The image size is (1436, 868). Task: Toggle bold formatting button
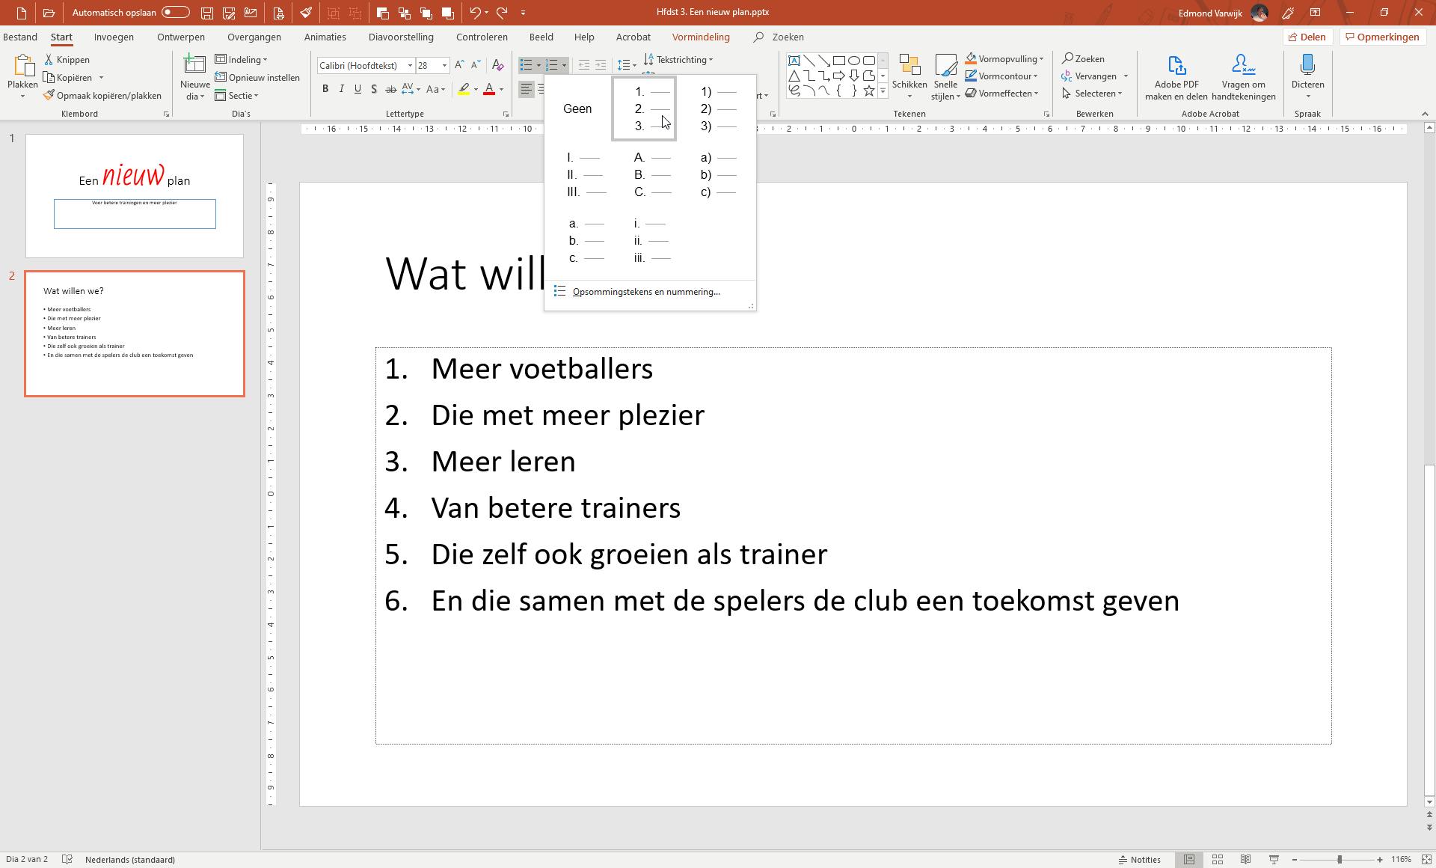point(325,89)
